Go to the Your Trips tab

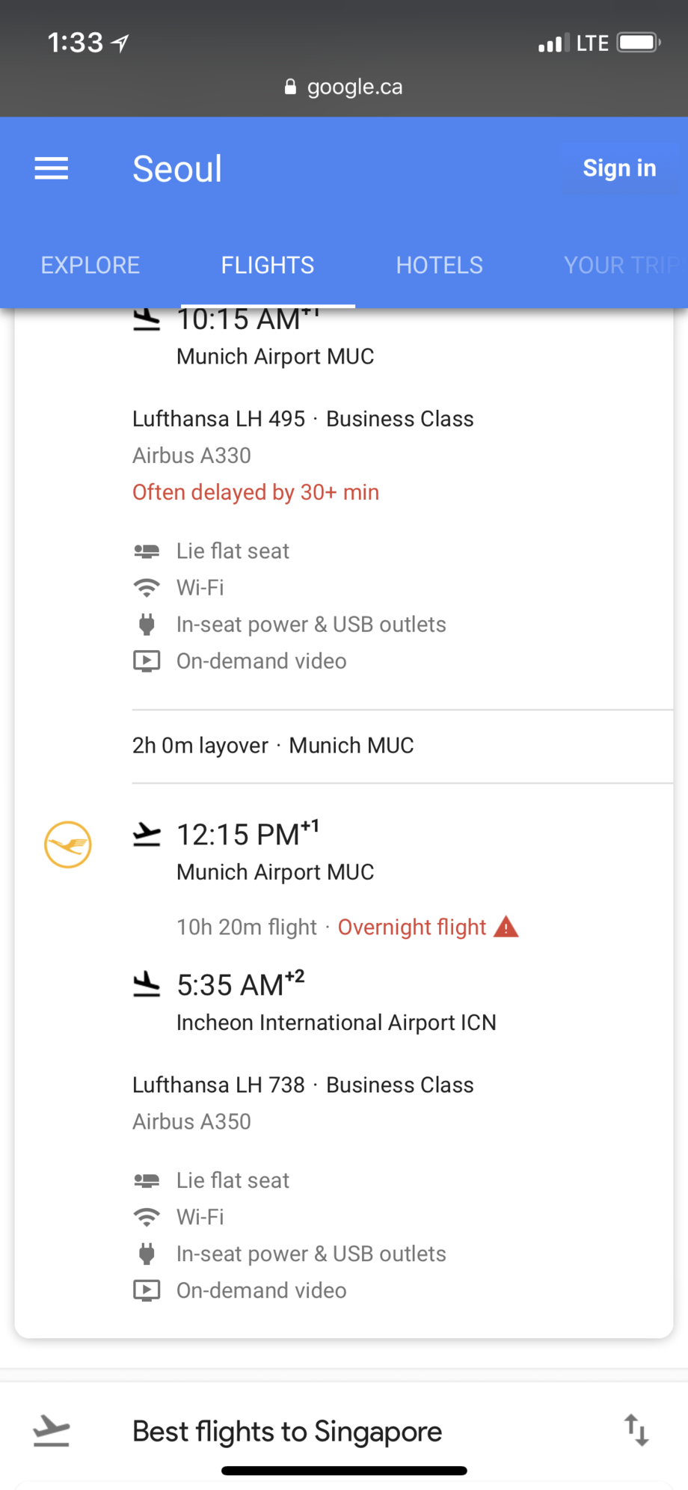(x=621, y=265)
